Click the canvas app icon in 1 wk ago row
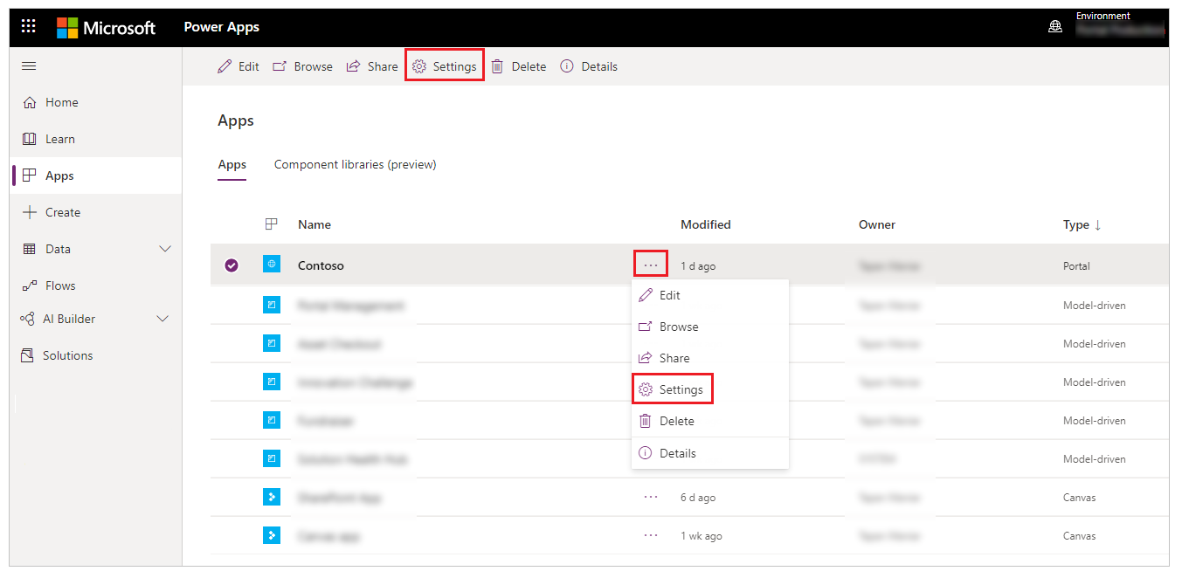 coord(272,535)
